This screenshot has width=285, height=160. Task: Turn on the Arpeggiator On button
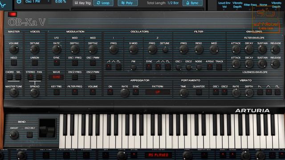(x=110, y=92)
